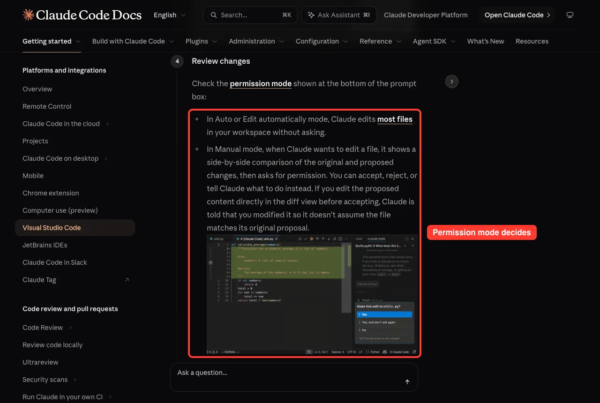Click the Platforms and integrations section heading
Viewport: 600px width, 403px height.
point(64,70)
